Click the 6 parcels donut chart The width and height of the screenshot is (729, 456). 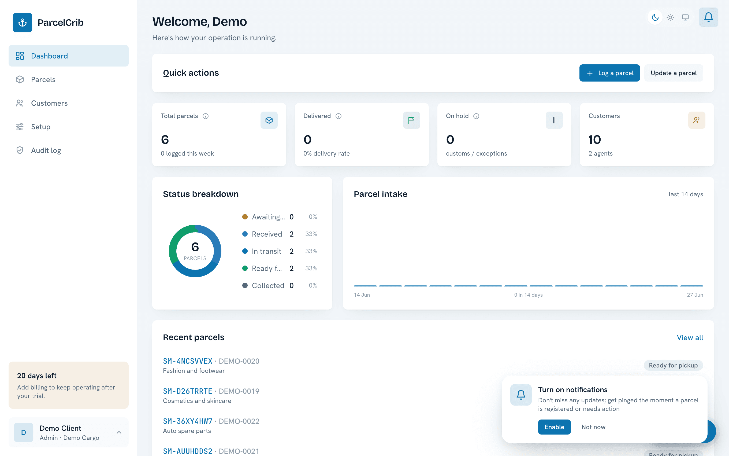[x=195, y=251]
